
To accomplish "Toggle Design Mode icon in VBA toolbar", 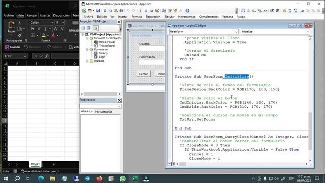I will click(x=157, y=10).
